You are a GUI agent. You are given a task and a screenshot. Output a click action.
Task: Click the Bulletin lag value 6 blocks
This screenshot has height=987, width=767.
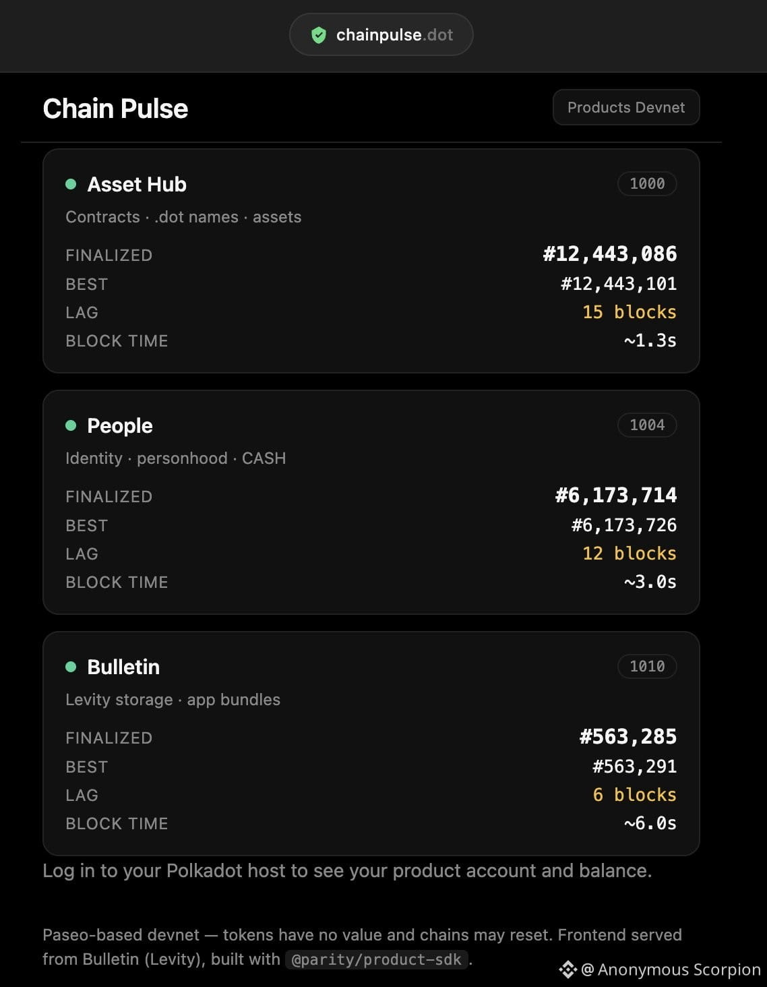pos(634,795)
